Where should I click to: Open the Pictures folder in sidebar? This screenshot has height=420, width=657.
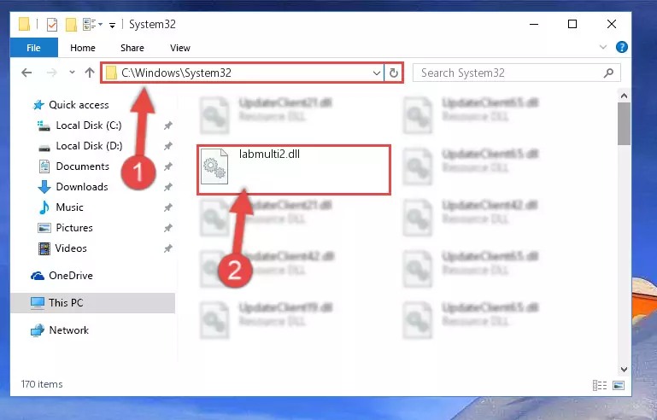point(74,228)
